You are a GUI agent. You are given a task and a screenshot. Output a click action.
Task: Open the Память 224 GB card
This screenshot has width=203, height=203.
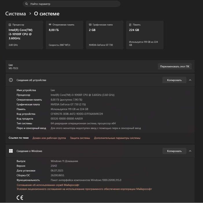click(145, 35)
